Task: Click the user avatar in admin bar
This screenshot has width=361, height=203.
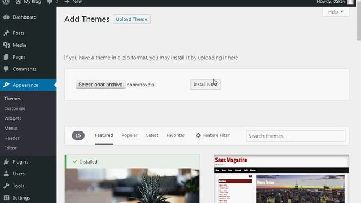Action: [350, 2]
